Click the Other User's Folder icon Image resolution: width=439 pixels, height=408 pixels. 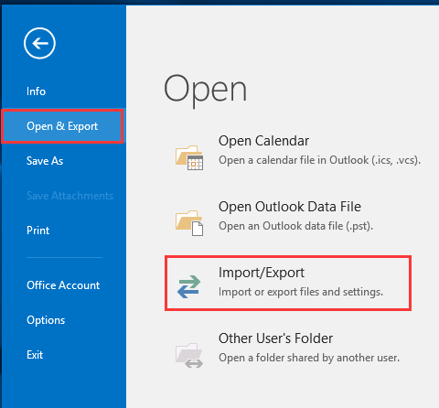pos(189,355)
